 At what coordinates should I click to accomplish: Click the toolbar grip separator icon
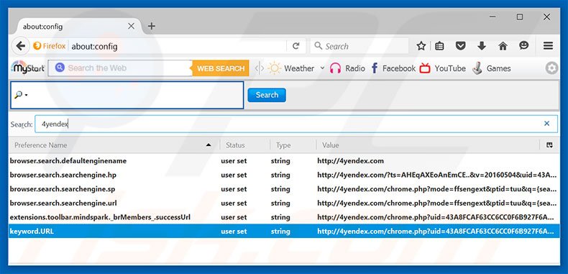259,68
